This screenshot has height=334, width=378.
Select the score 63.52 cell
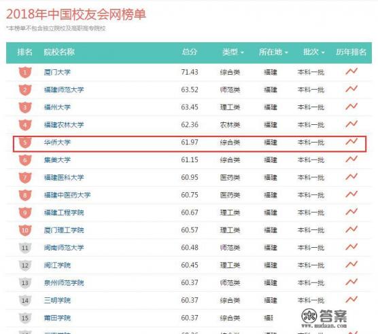point(190,90)
